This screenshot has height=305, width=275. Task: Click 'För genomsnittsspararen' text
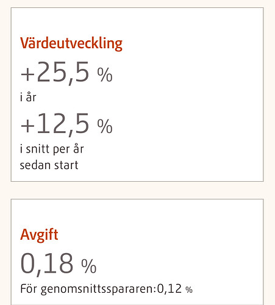tap(88, 289)
